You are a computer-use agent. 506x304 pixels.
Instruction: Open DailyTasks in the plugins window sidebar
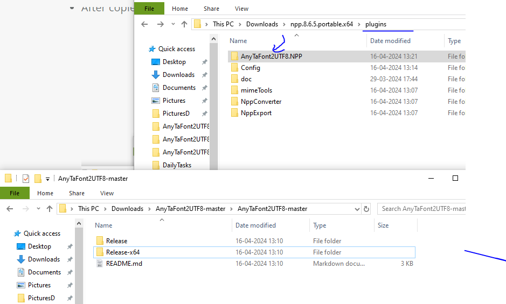click(x=177, y=165)
